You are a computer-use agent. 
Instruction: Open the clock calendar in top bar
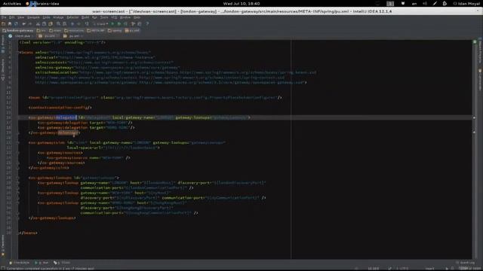pyautogui.click(x=241, y=4)
